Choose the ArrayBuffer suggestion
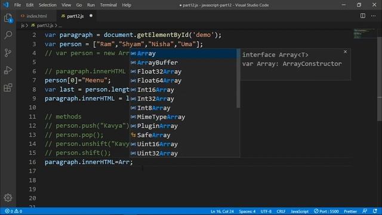Image resolution: width=382 pixels, height=215 pixels. click(x=183, y=62)
